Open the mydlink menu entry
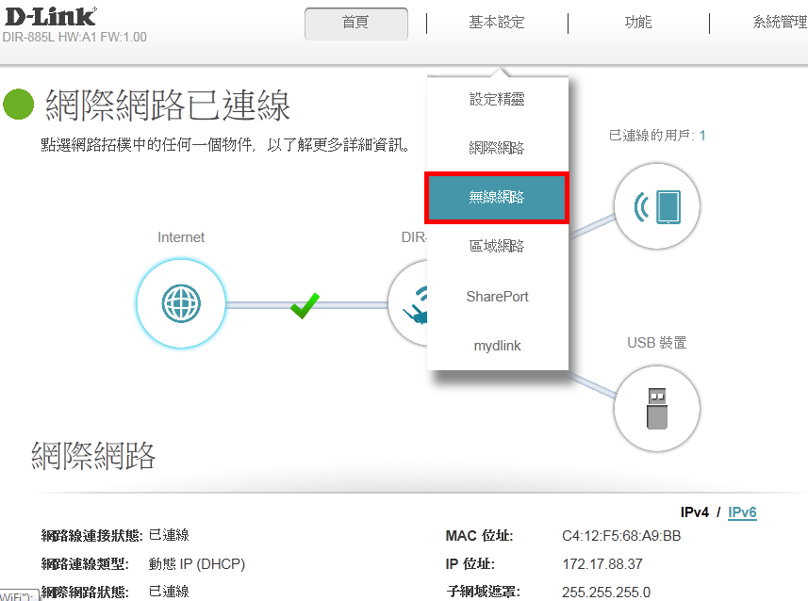 click(x=497, y=346)
